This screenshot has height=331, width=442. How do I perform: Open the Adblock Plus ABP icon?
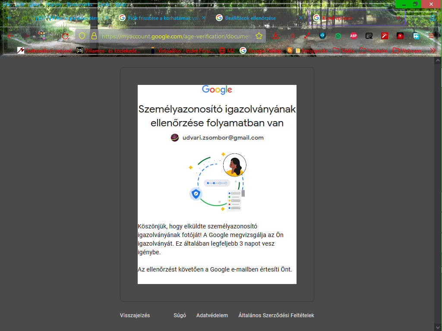[x=353, y=36]
